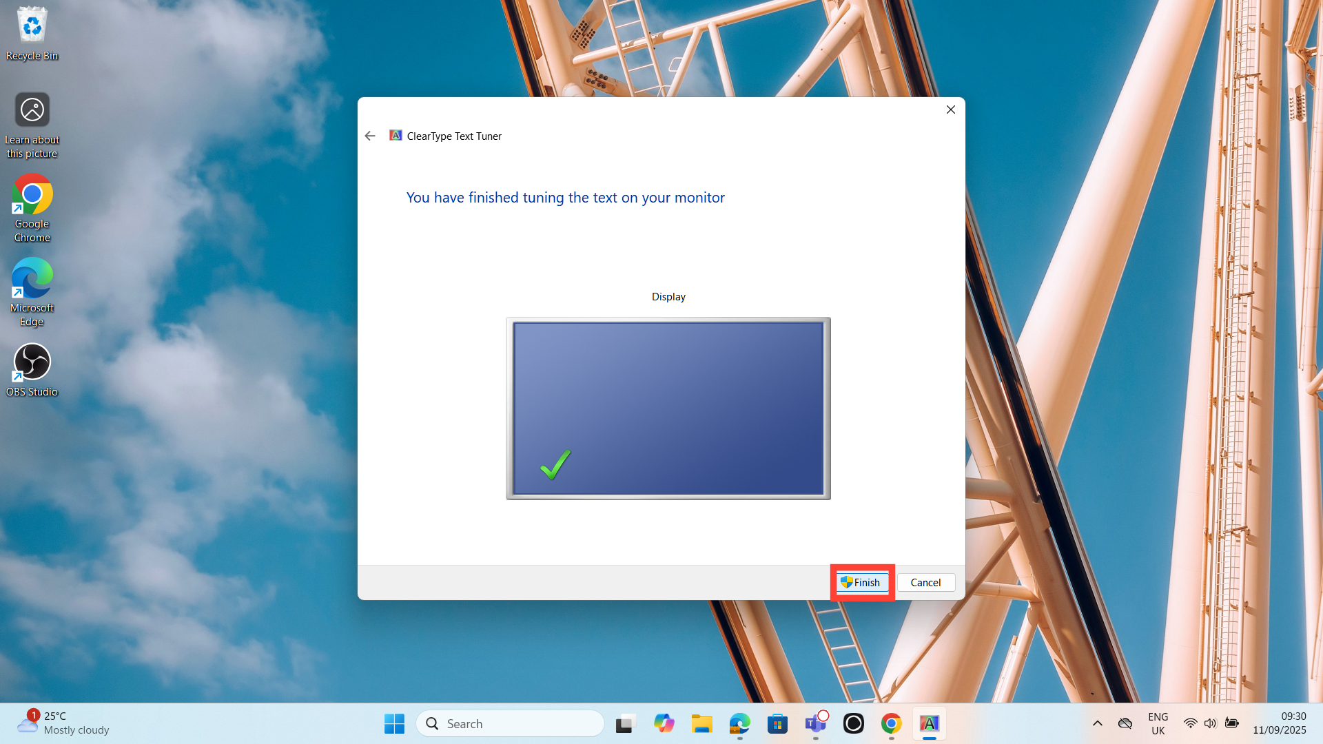Click the taskbar Search box
This screenshot has height=744, width=1323.
[x=510, y=723]
